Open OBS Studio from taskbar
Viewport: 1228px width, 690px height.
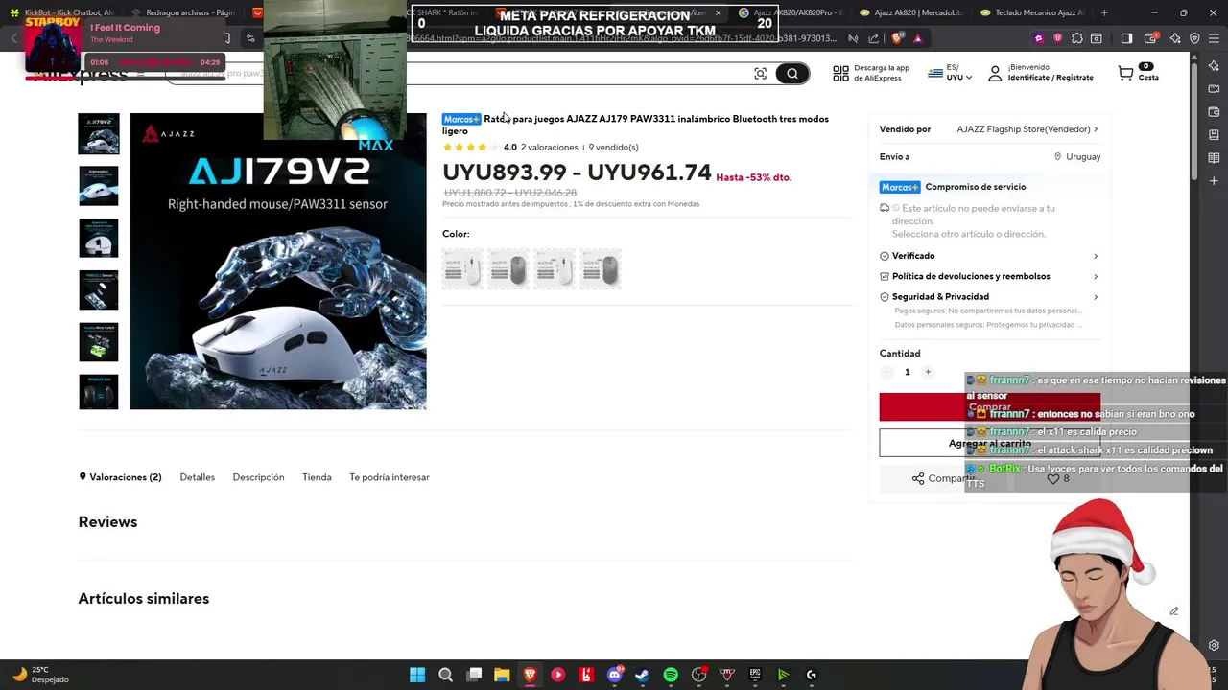click(x=698, y=675)
